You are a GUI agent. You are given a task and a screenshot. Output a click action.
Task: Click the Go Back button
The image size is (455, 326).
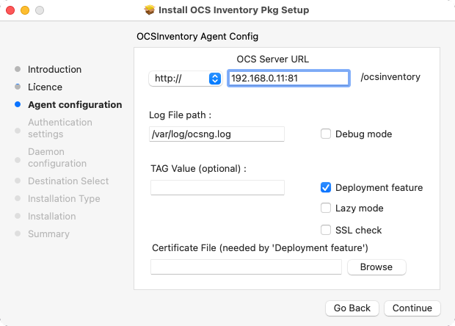click(x=352, y=308)
